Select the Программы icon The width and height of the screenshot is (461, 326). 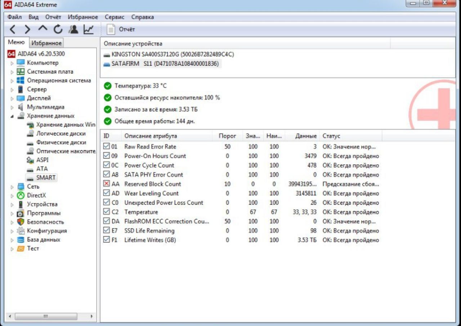tap(21, 213)
